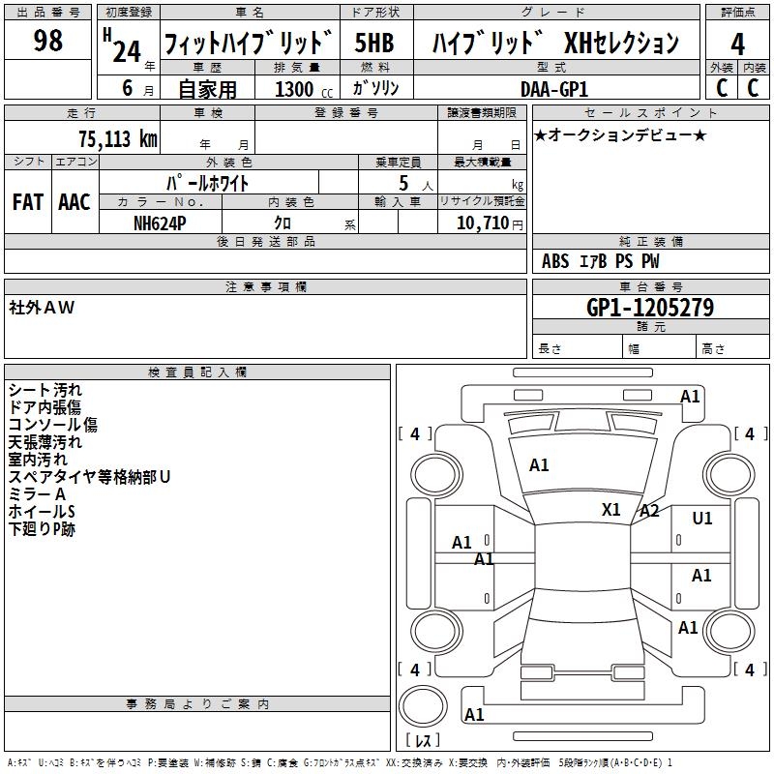The width and height of the screenshot is (774, 774).
Task: Click the 登録番号 header label
Action: [x=346, y=112]
